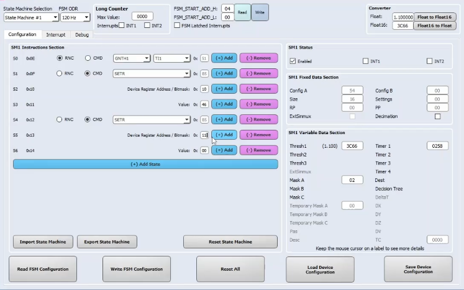Select the CMD radio in row S0

(x=88, y=58)
